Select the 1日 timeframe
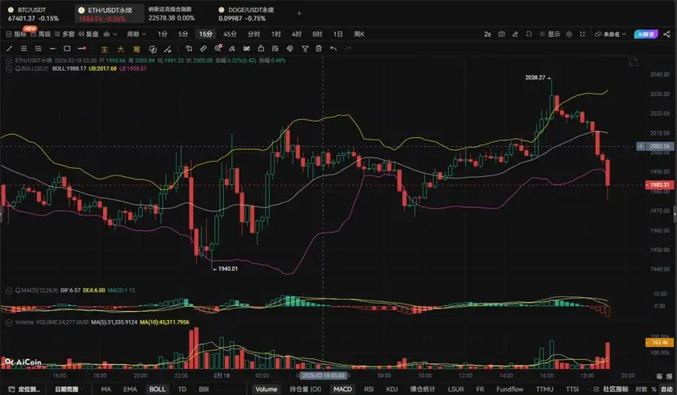Image resolution: width=677 pixels, height=395 pixels. (338, 34)
